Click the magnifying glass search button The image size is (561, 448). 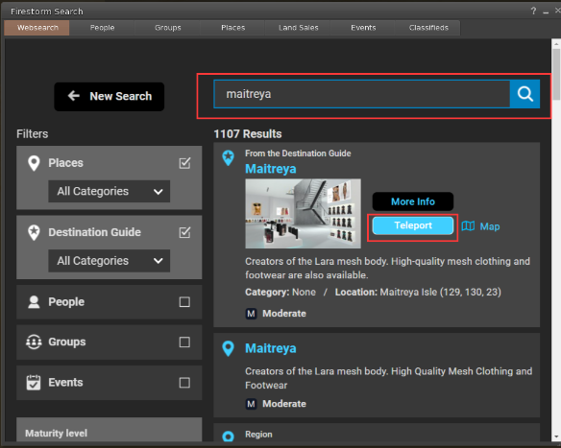[x=524, y=94]
